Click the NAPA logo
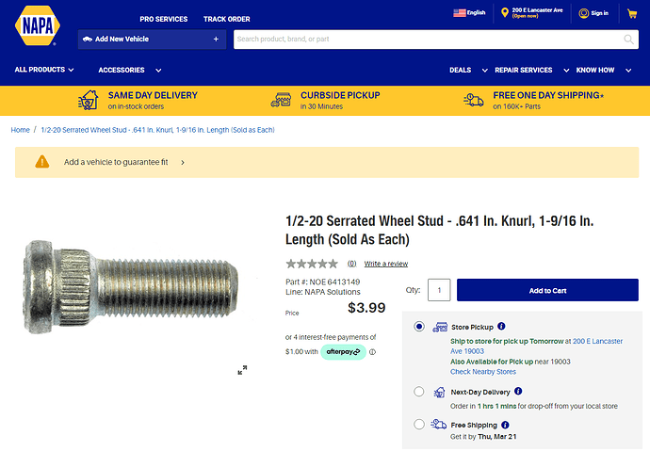650x451 pixels. click(x=38, y=25)
